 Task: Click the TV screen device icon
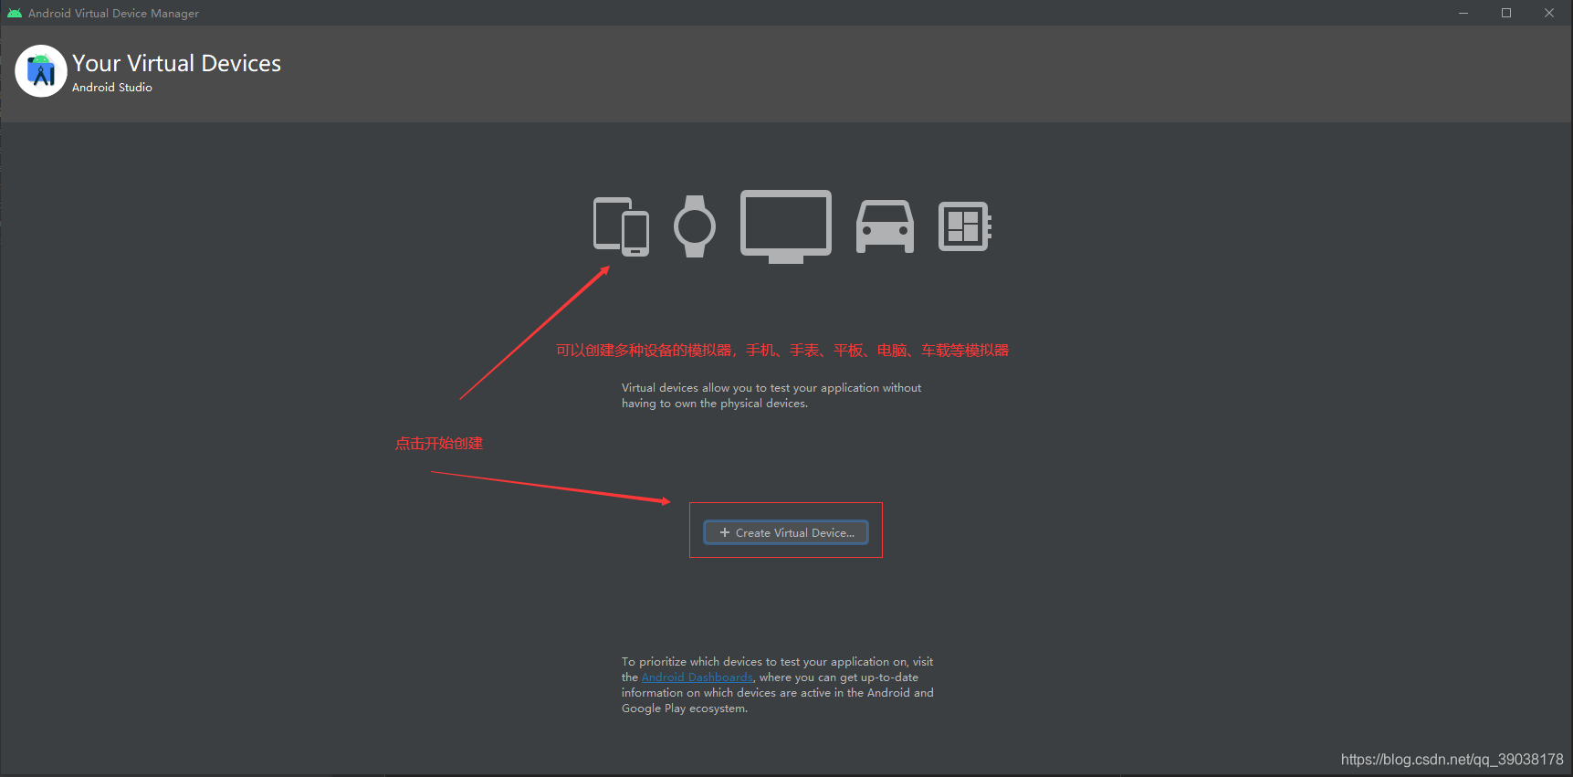point(786,226)
